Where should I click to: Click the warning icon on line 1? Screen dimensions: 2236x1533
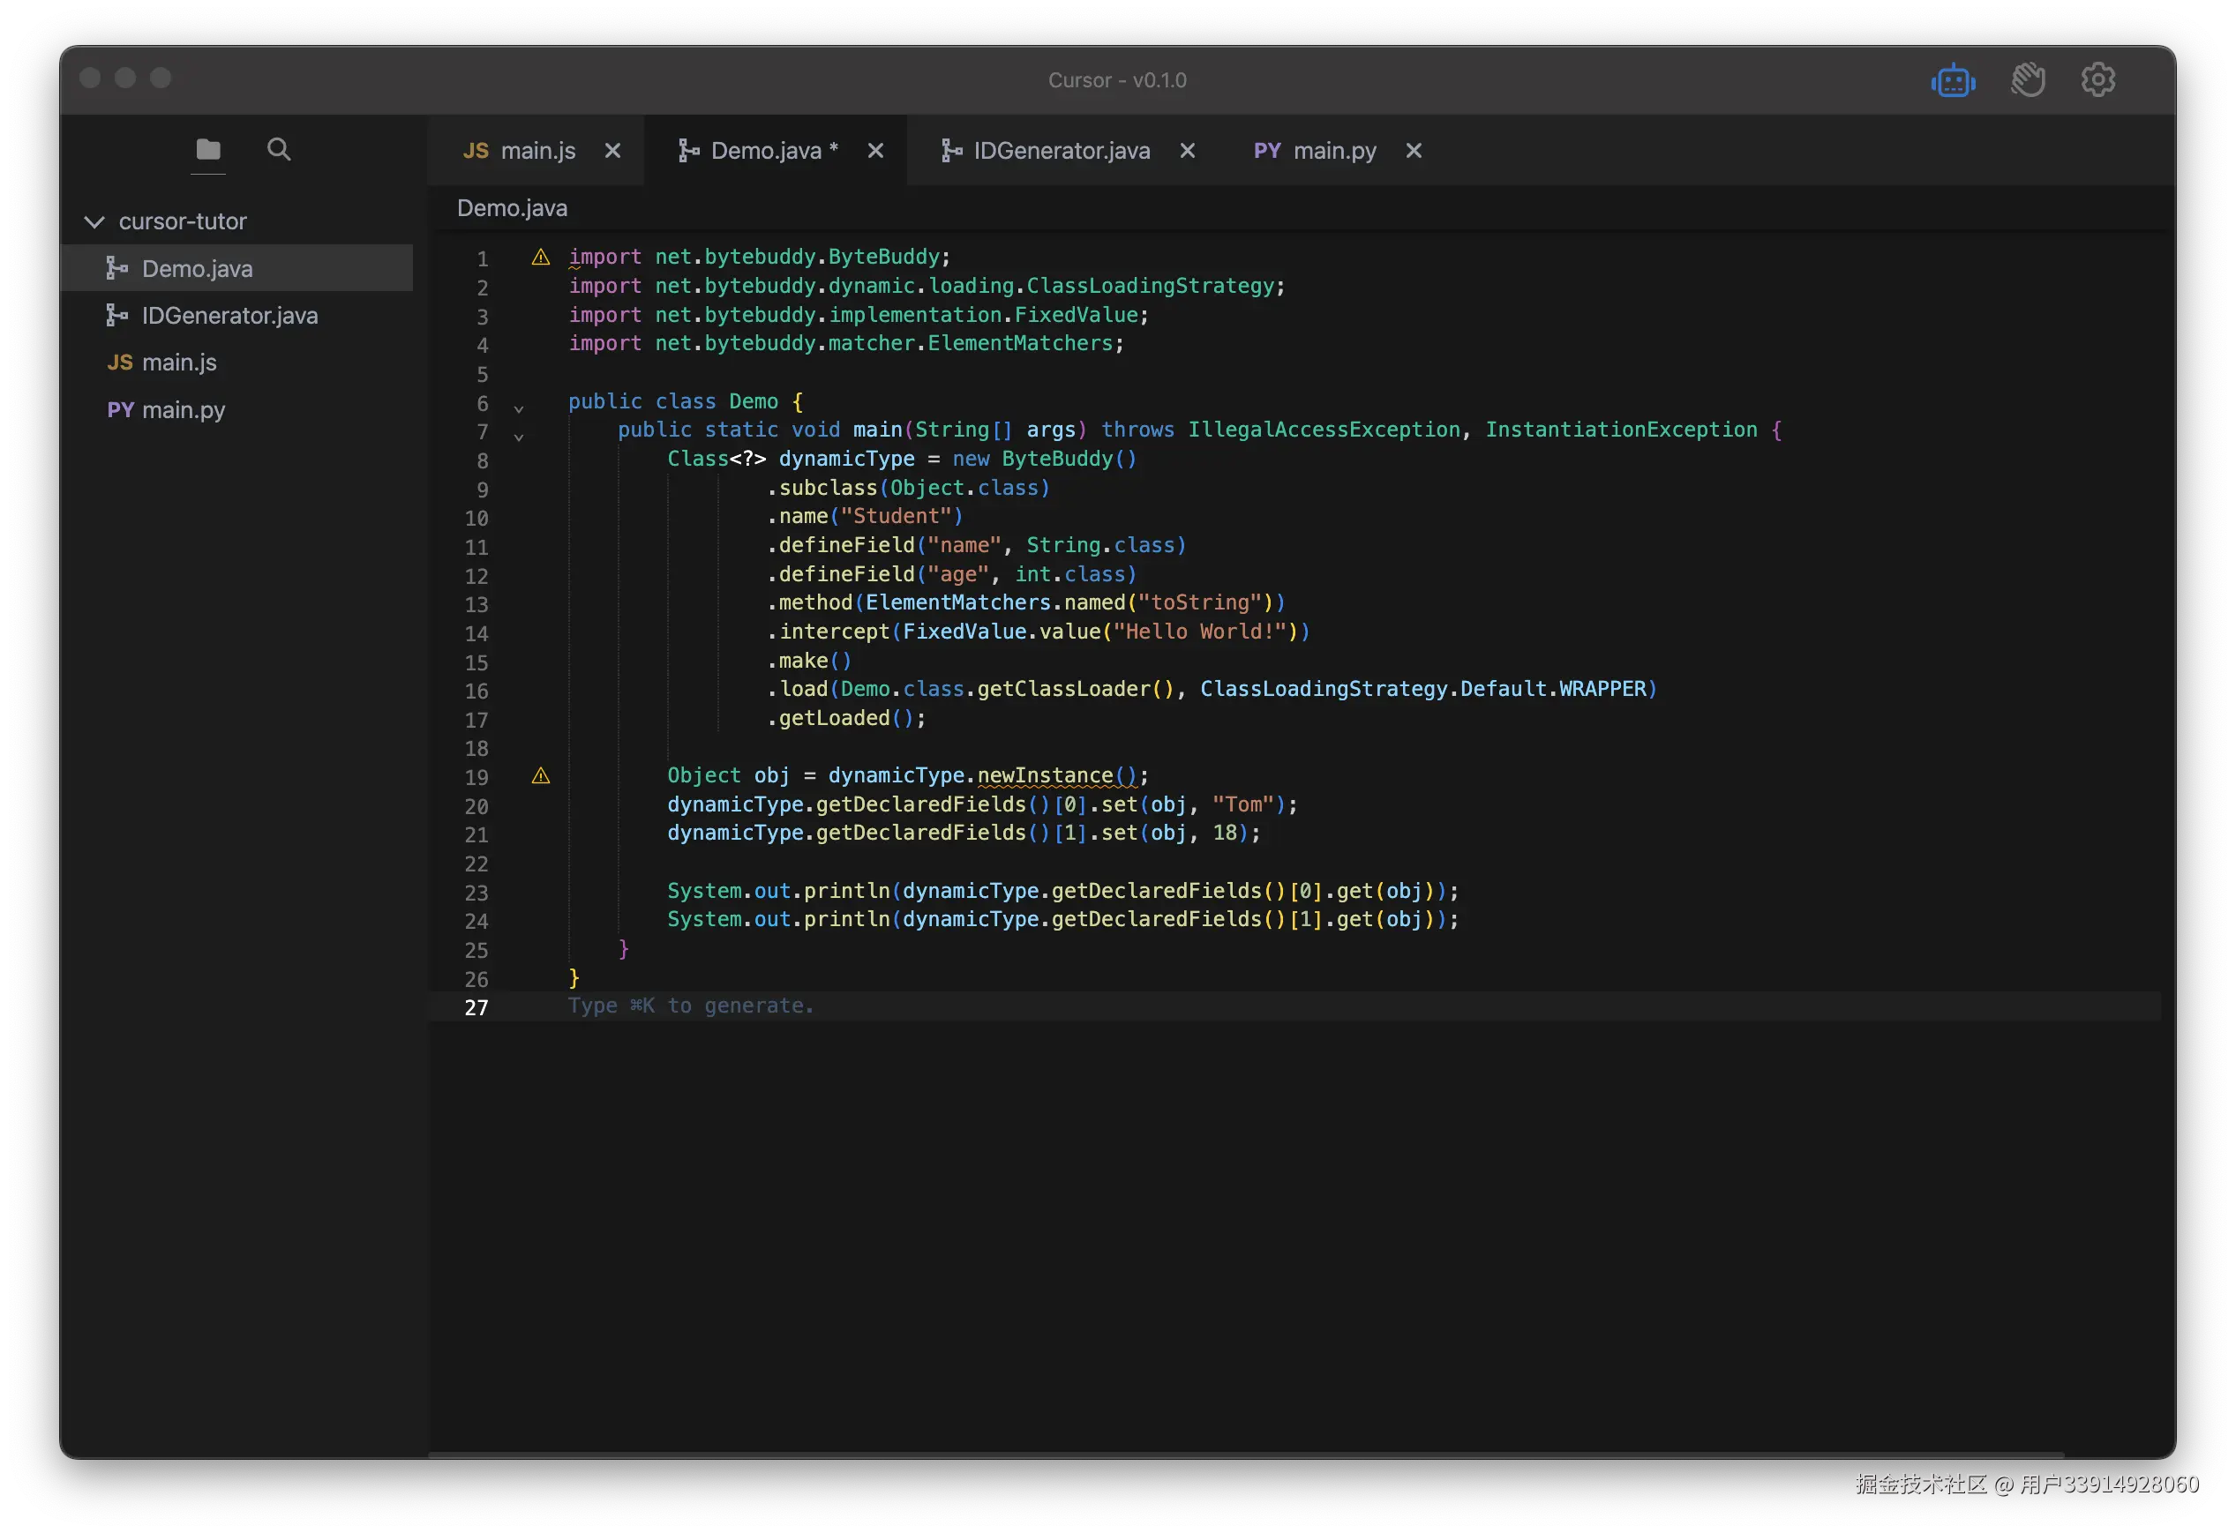click(x=541, y=257)
